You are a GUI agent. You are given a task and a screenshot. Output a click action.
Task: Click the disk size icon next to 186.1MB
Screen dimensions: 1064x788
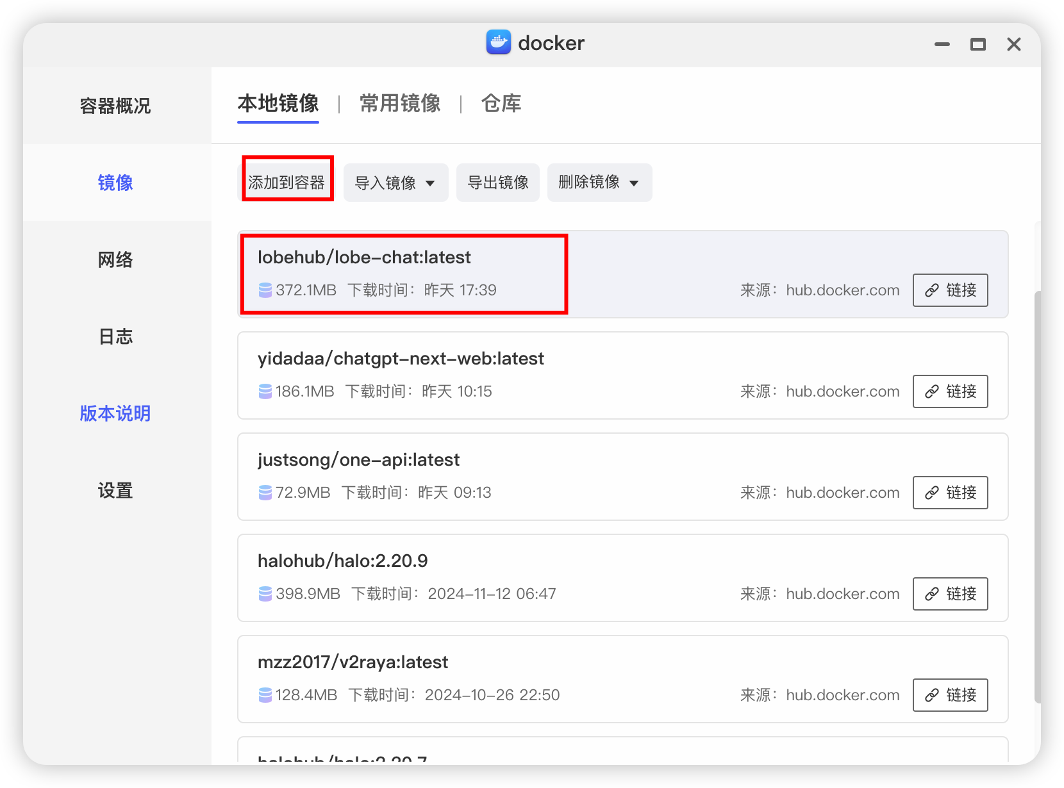tap(265, 391)
